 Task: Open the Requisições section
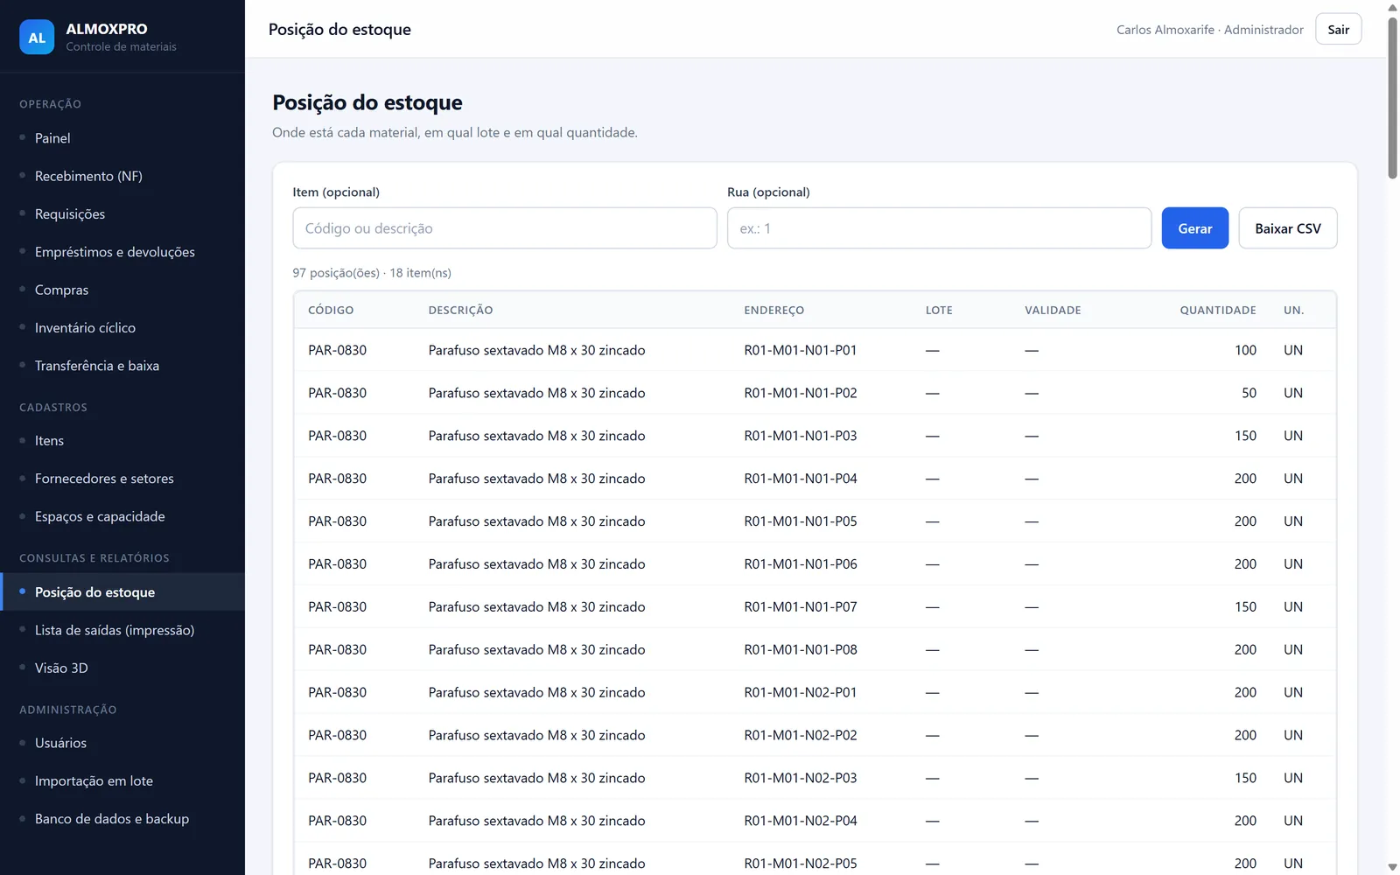tap(70, 214)
